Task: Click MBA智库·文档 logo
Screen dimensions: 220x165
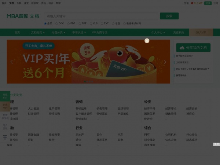Action: pos(23,16)
